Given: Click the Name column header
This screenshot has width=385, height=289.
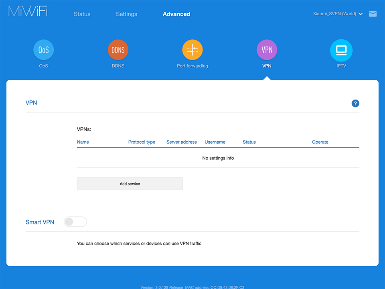Looking at the screenshot, I should click(83, 142).
